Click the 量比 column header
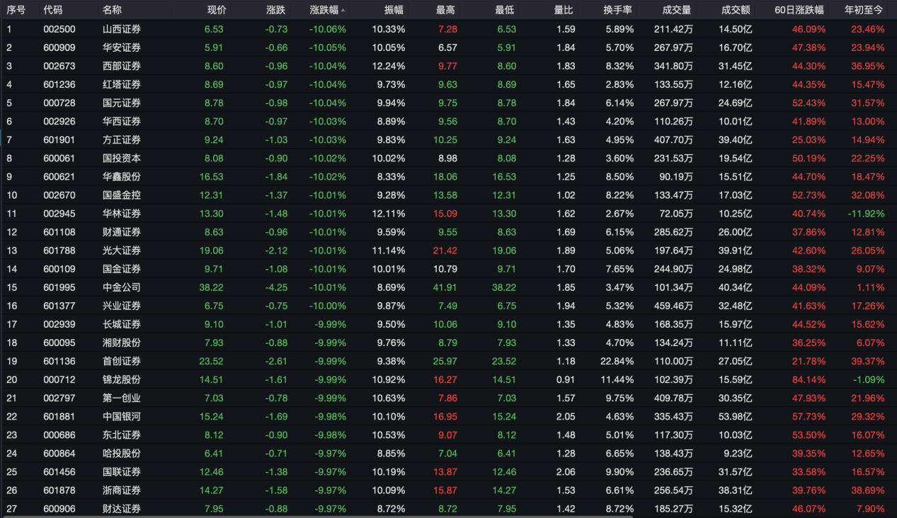The width and height of the screenshot is (897, 518). pos(564,10)
